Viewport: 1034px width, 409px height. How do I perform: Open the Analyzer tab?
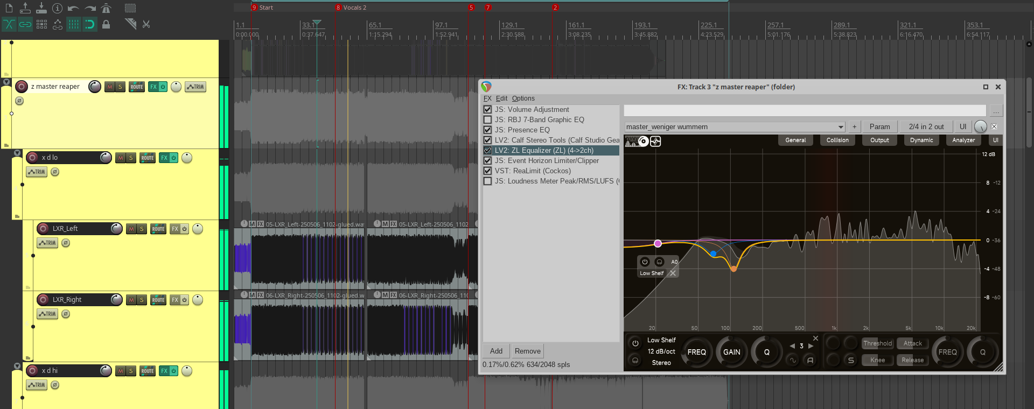click(963, 140)
